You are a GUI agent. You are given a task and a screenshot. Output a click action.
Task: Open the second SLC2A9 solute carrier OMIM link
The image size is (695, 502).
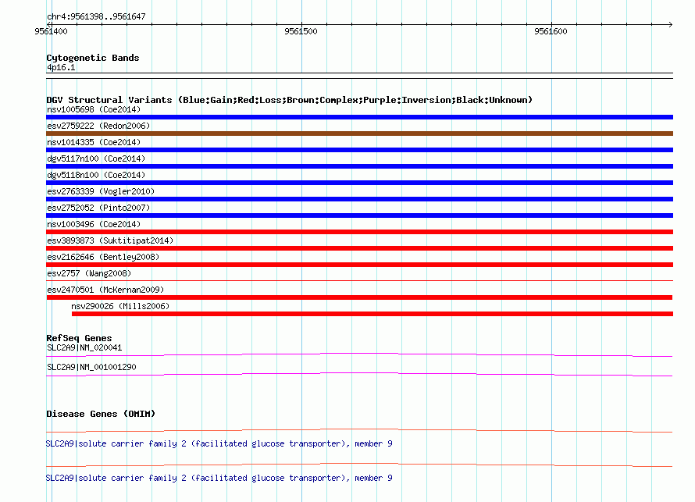(x=219, y=478)
